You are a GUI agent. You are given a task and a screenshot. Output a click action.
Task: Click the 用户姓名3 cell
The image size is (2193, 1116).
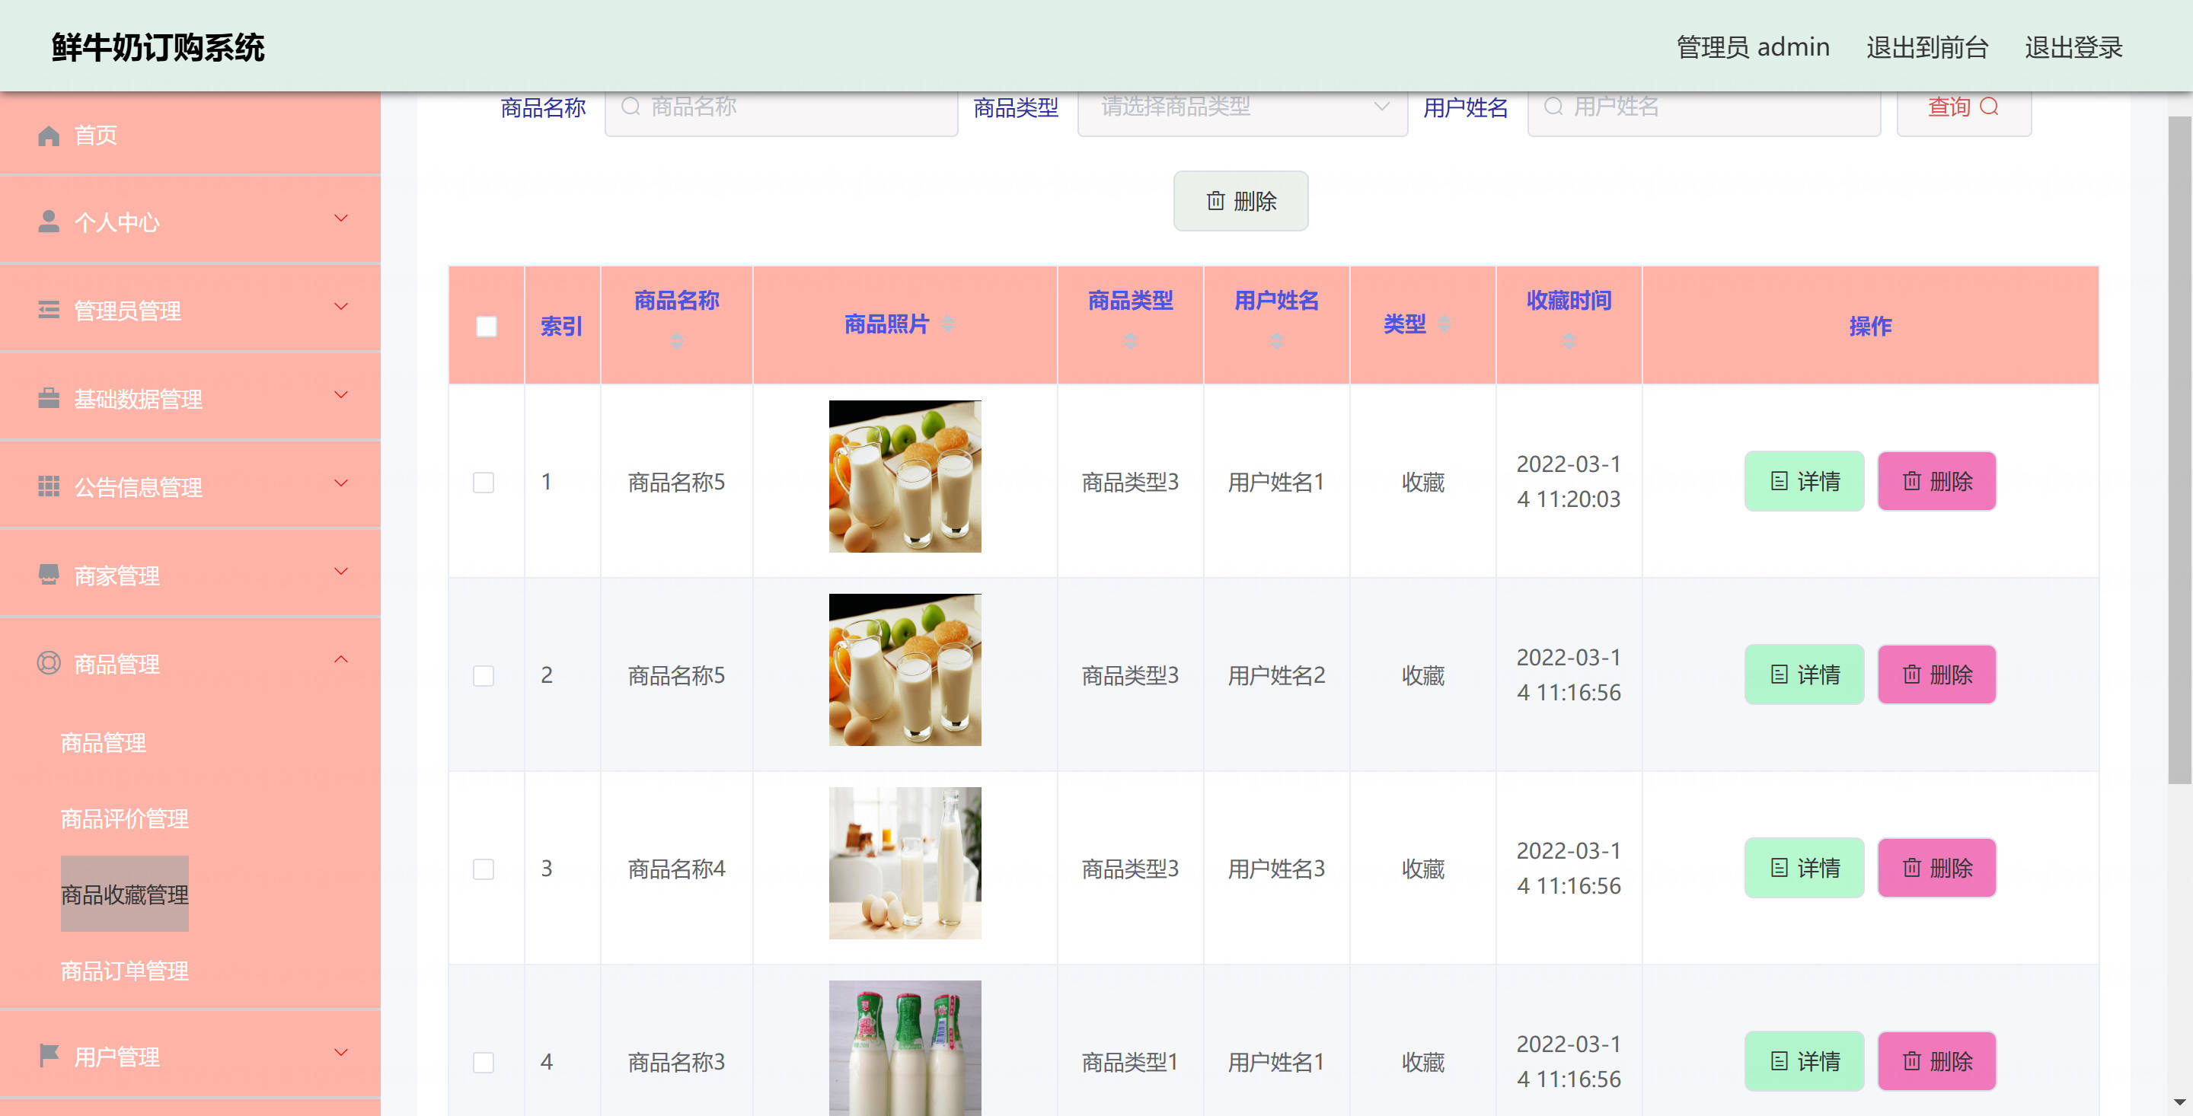coord(1276,869)
